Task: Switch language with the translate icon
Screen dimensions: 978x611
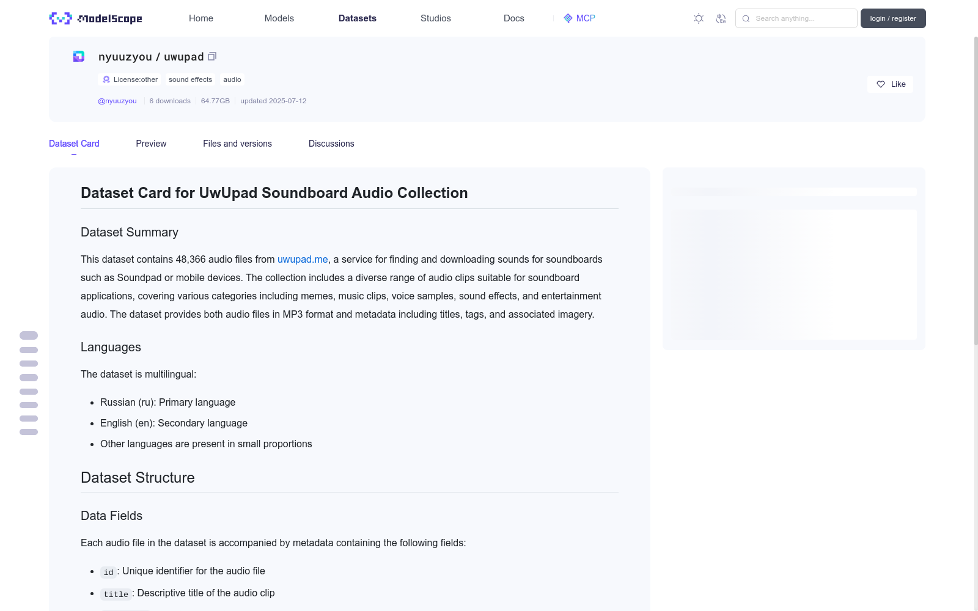Action: pyautogui.click(x=721, y=18)
